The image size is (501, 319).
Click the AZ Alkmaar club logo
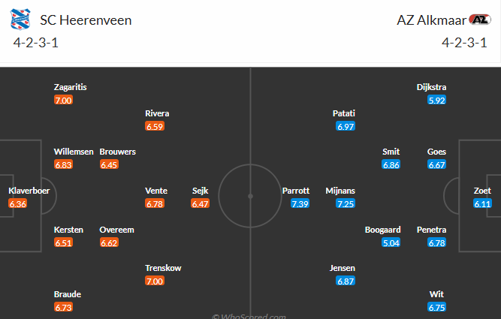pyautogui.click(x=478, y=20)
